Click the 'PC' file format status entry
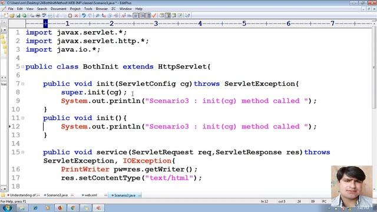The height and width of the screenshot is (212, 377). [x=324, y=201]
